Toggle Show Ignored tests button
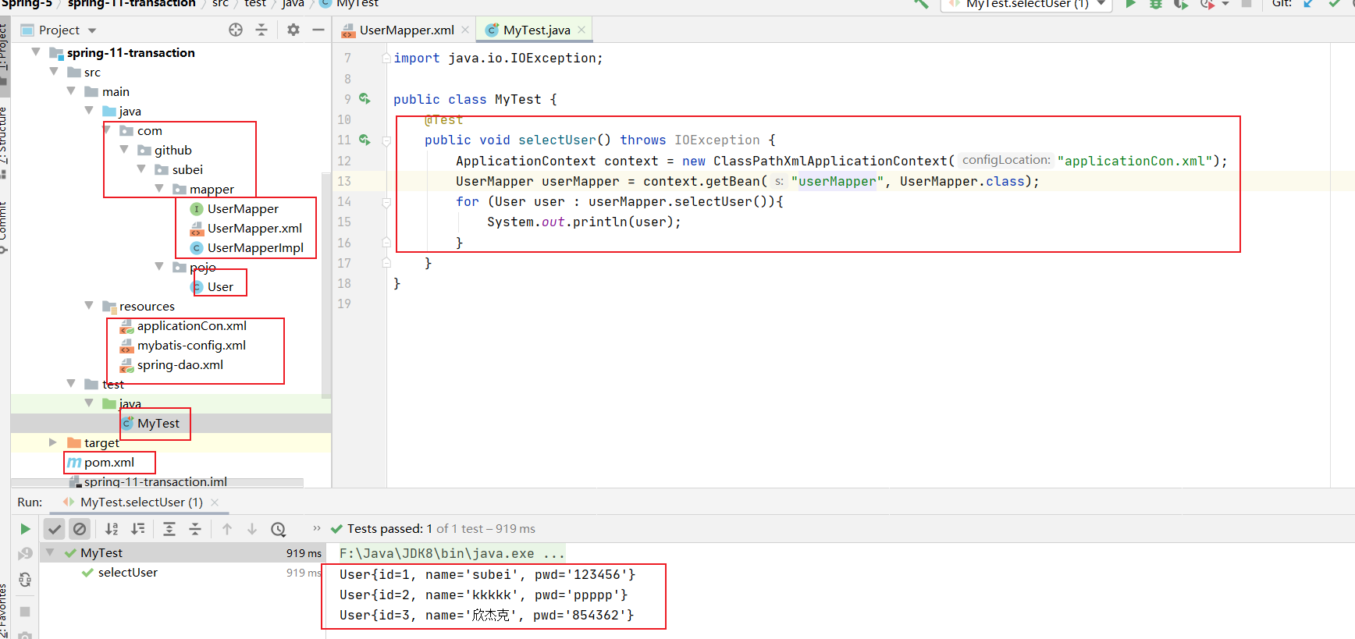 [x=80, y=529]
